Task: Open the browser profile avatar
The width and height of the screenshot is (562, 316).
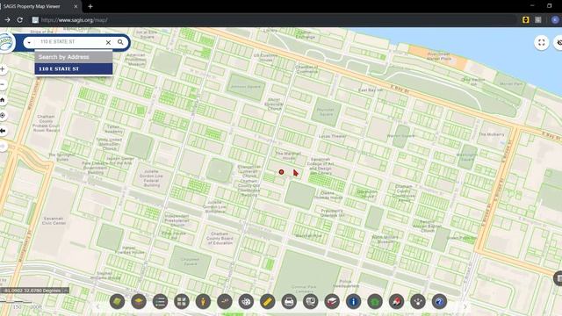Action: pyautogui.click(x=555, y=20)
